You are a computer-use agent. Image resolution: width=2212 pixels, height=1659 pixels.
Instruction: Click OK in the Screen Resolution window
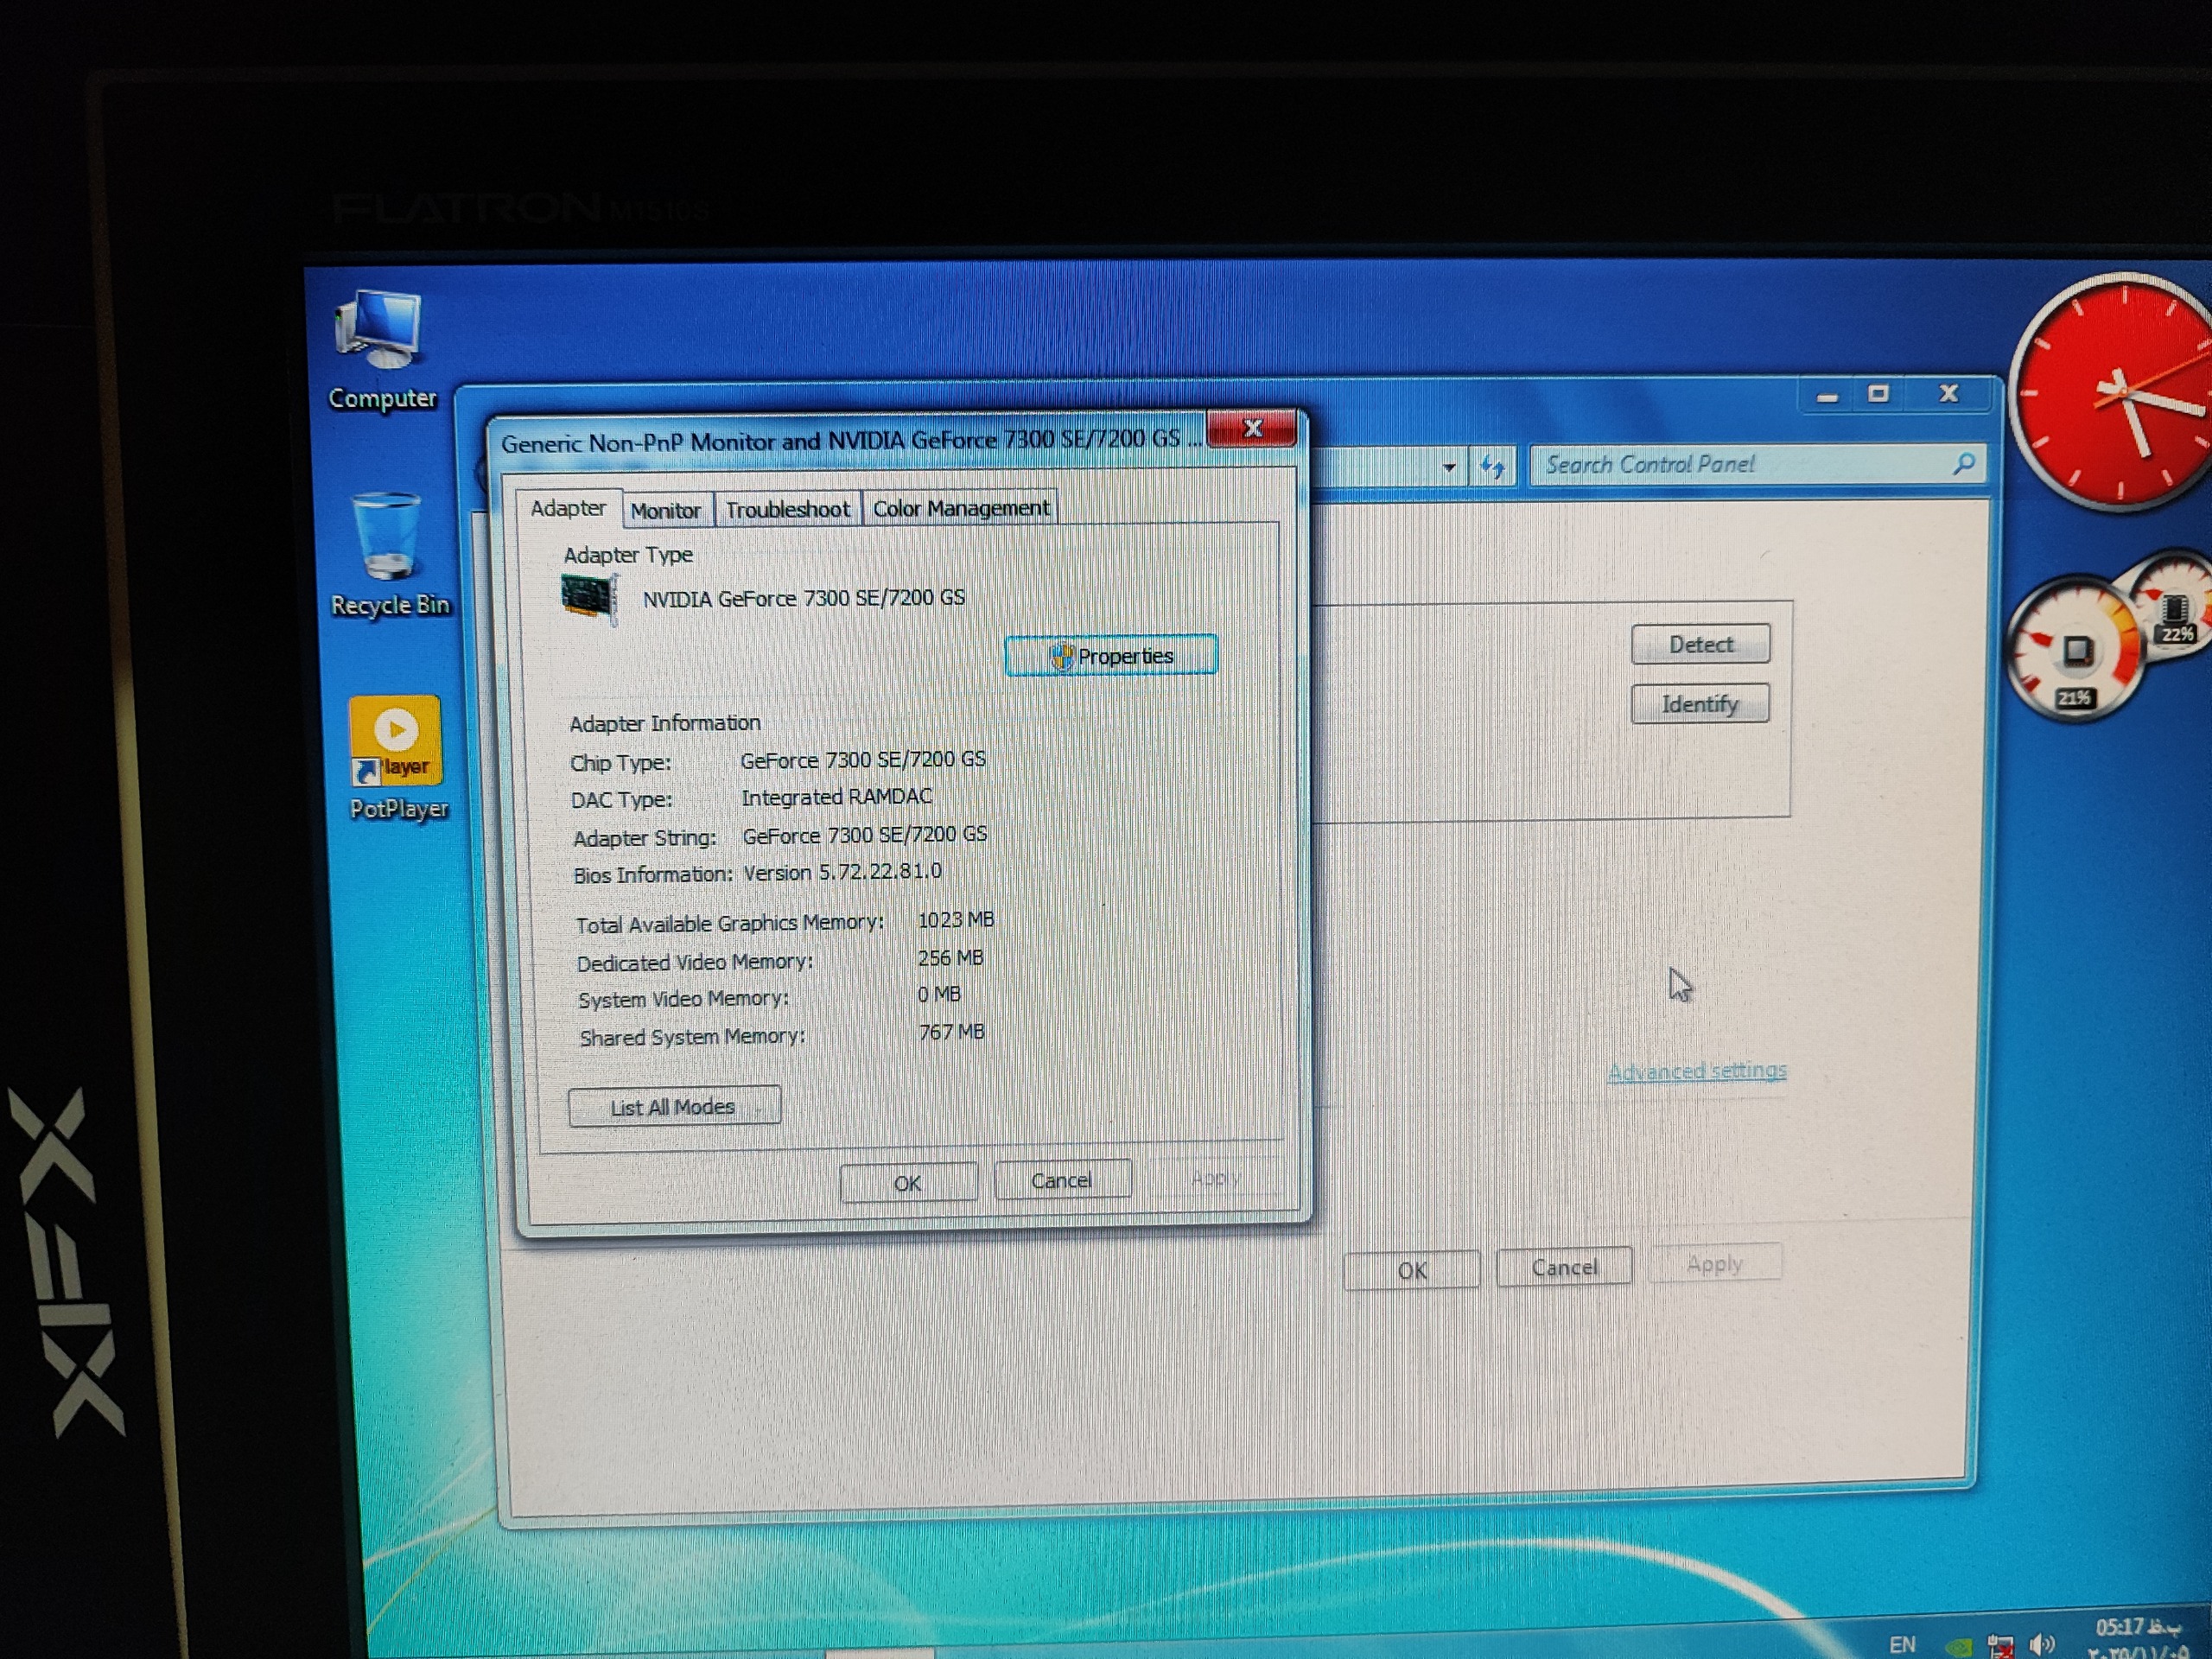tap(1412, 1271)
